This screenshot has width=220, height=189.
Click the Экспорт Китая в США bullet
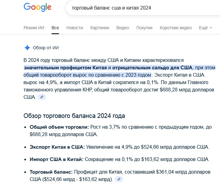click(x=120, y=147)
